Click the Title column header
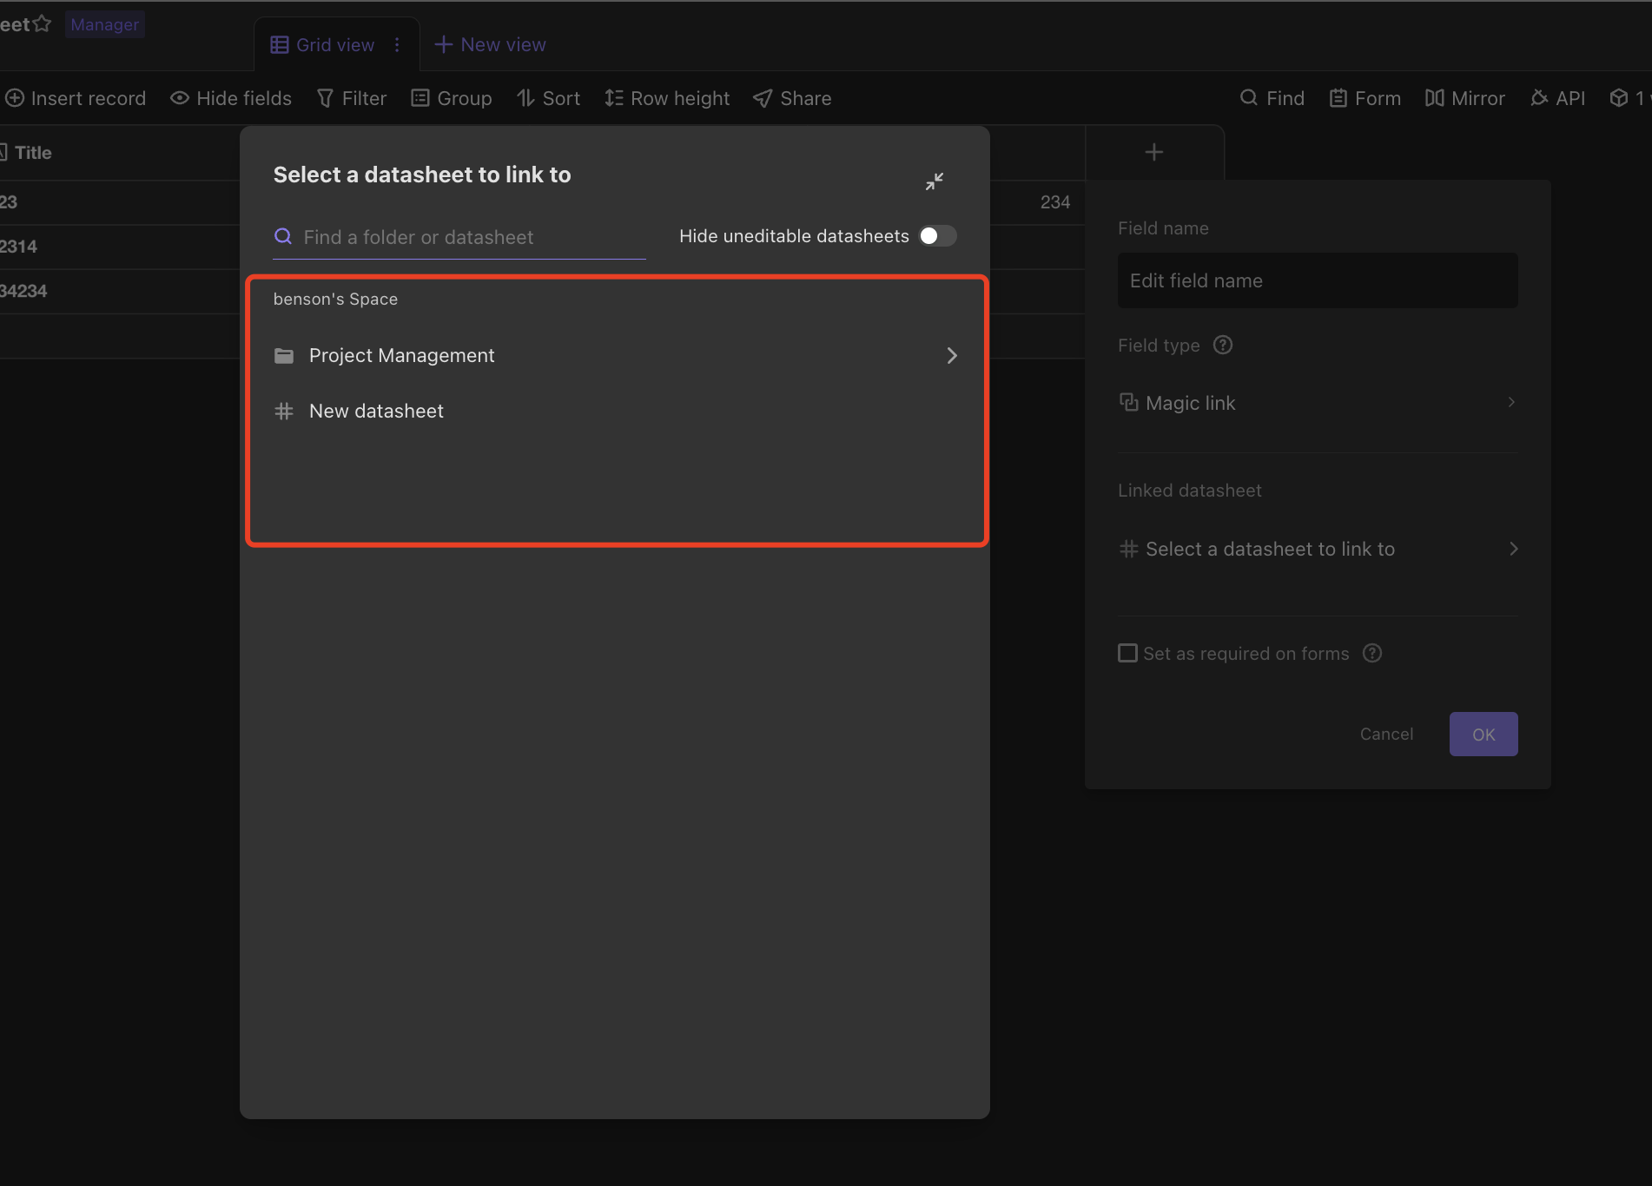This screenshot has width=1652, height=1186. pyautogui.click(x=33, y=153)
